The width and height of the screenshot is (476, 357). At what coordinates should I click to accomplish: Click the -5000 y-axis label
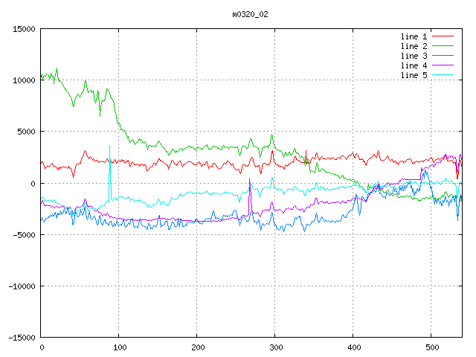click(x=24, y=235)
